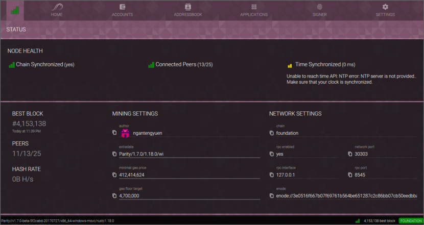Image resolution: width=424 pixels, height=225 pixels.
Task: Click the STATUS page heading
Action: (16, 30)
